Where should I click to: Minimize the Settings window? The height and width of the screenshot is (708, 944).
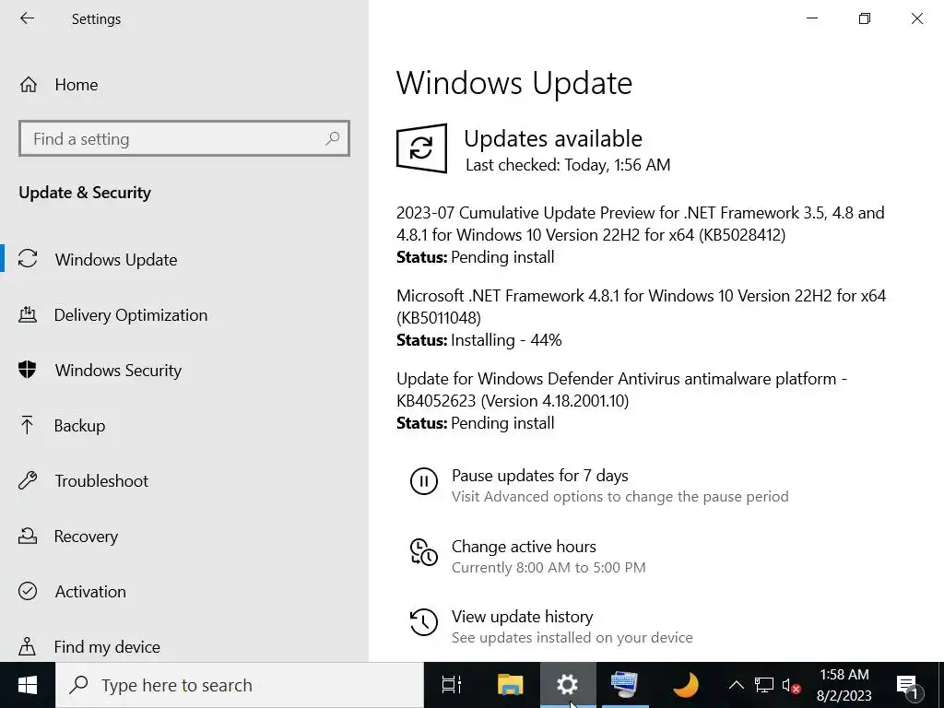tap(812, 18)
